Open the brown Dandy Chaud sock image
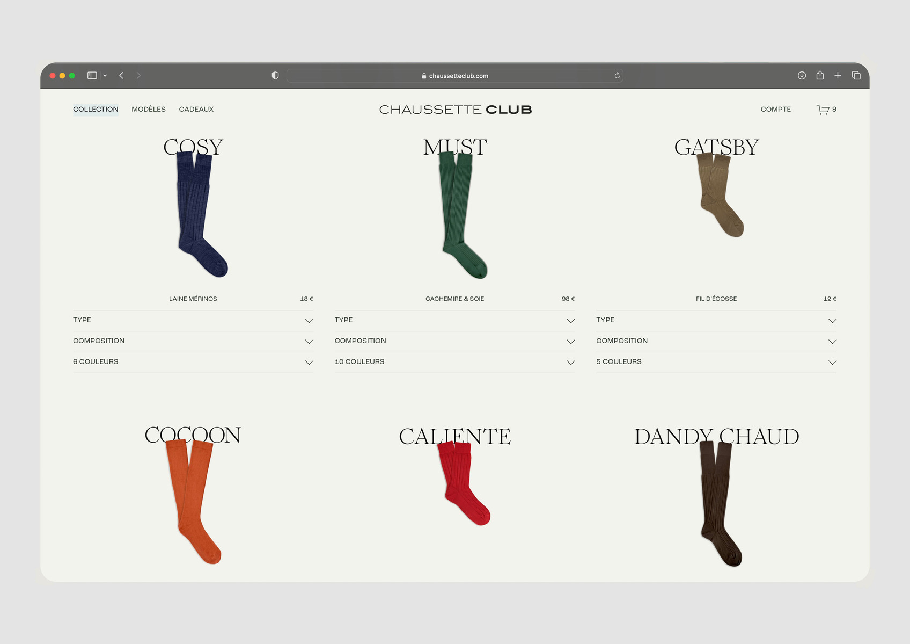 [x=720, y=504]
